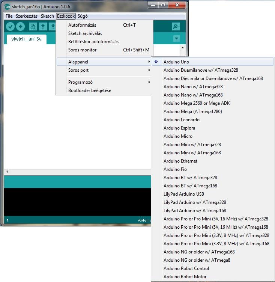Select Pro Mini (3.3V, 8 MHz) w/ ATmega328
This screenshot has width=275, height=282.
(213, 235)
